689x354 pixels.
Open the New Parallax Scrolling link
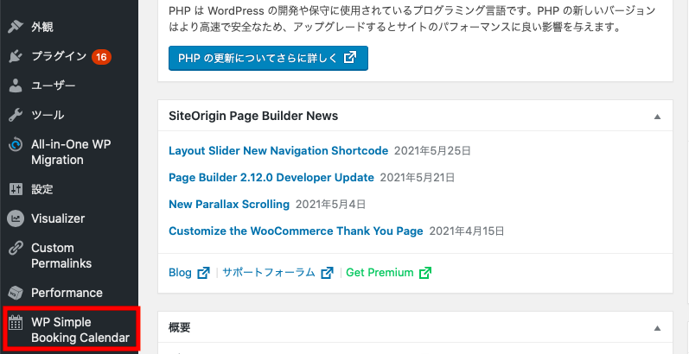coord(229,205)
